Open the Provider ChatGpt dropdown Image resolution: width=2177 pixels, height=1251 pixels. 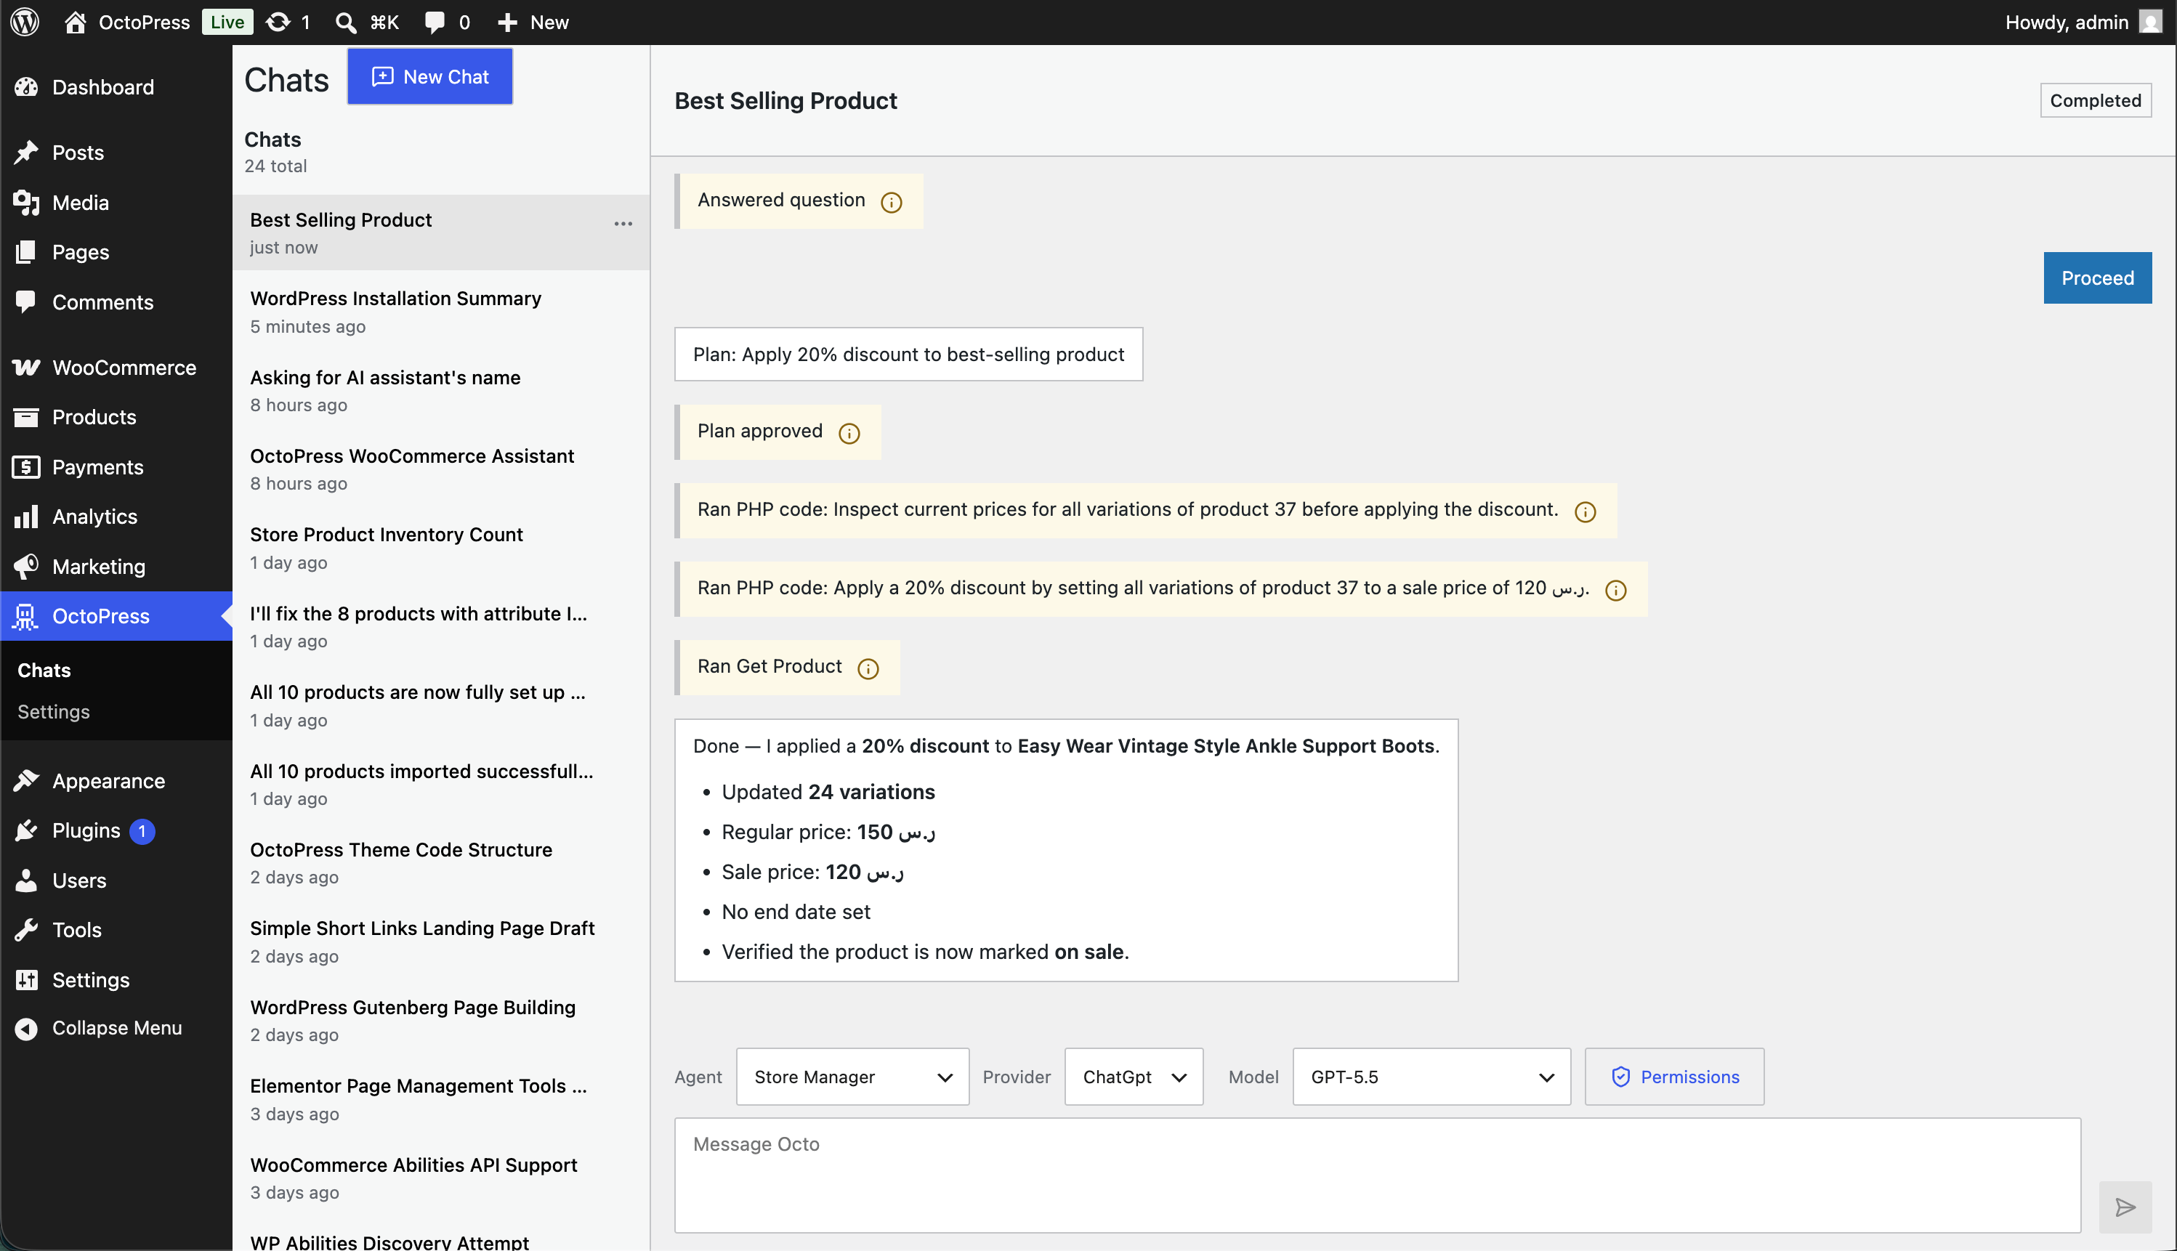click(x=1133, y=1077)
